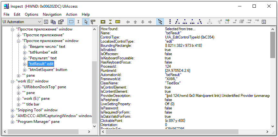This screenshot has height=137, width=278.
Task: Select the "Введите число:" text tree item
Action: click(47, 47)
